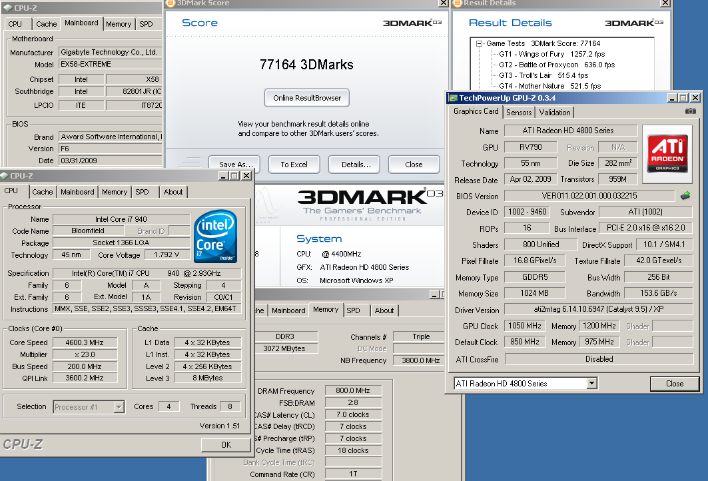Click the Intel Core i7 inside logo
The width and height of the screenshot is (708, 481).
pos(216,237)
